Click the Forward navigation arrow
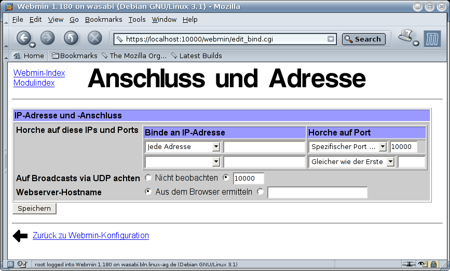 [48, 37]
